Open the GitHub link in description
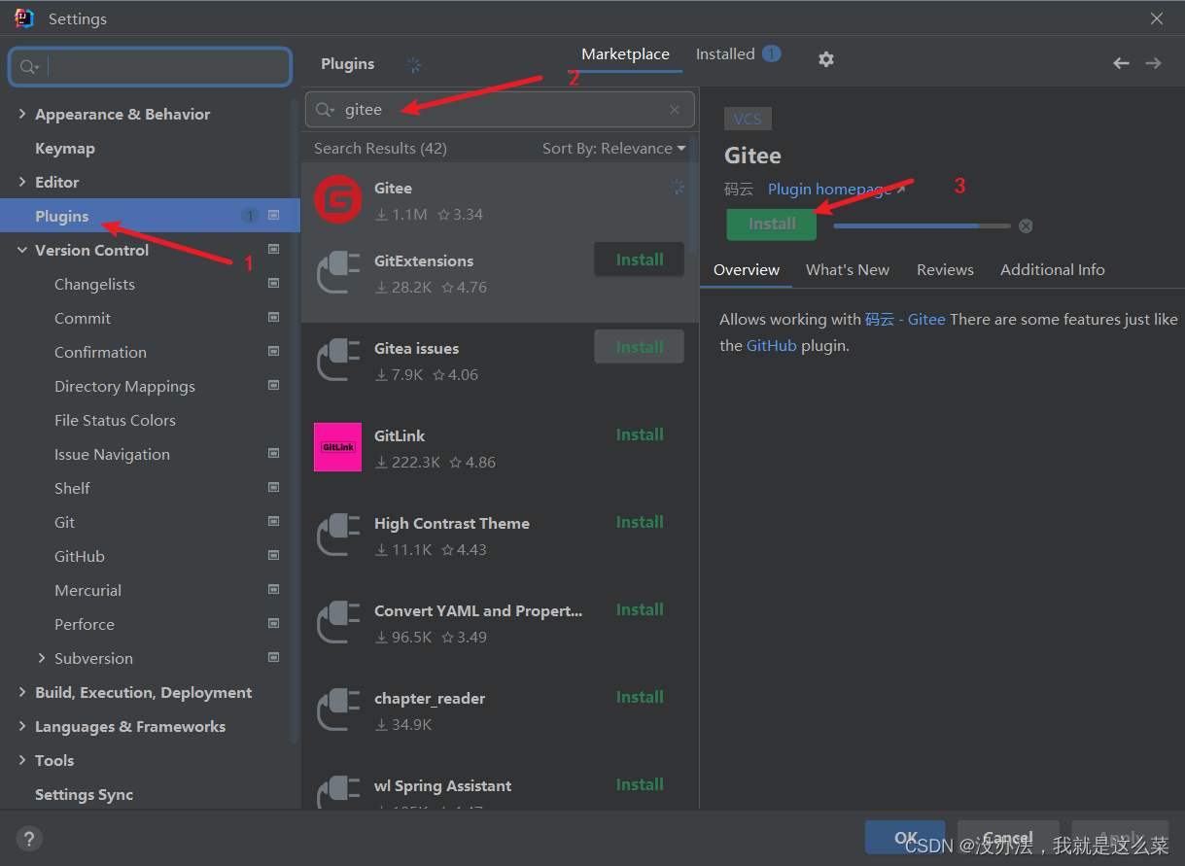Screen dimensions: 1185x866 pos(772,345)
